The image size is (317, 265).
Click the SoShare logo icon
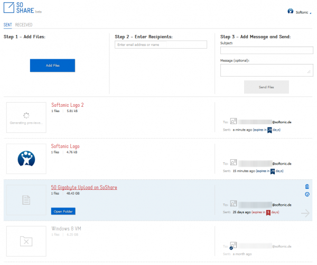pos(10,9)
